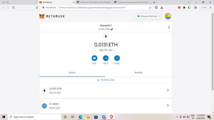The width and height of the screenshot is (214, 120).
Task: Open Microsoft Edge from taskbar
Action: [x=81, y=117]
